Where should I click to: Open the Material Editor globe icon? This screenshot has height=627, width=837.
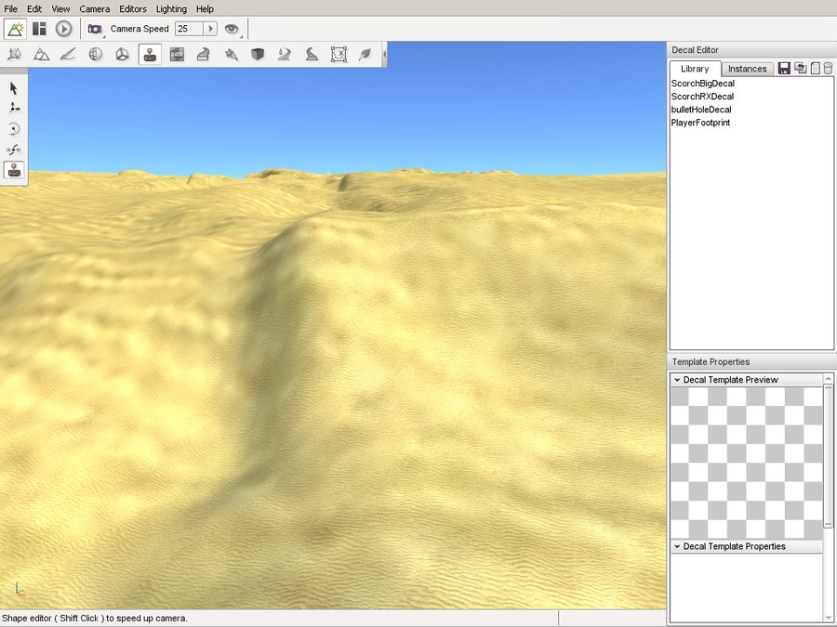(x=95, y=55)
